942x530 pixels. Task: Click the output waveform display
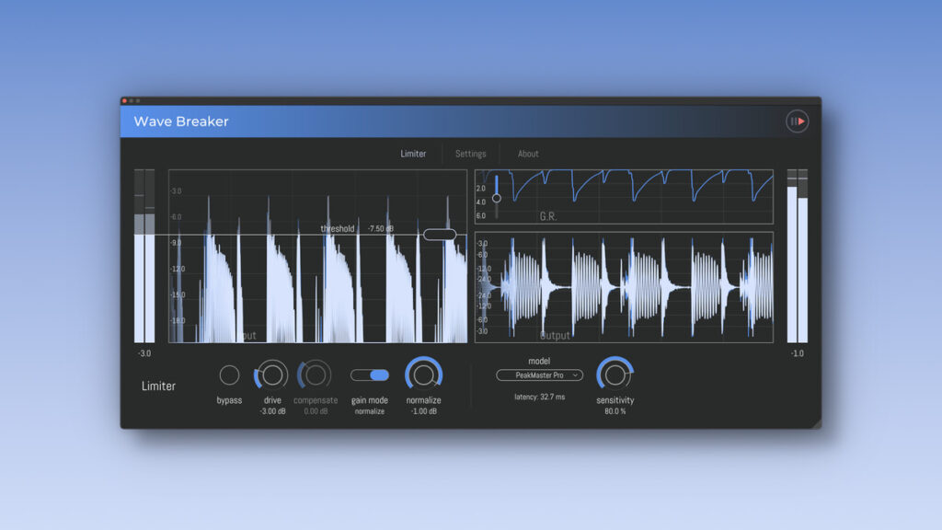click(x=626, y=285)
